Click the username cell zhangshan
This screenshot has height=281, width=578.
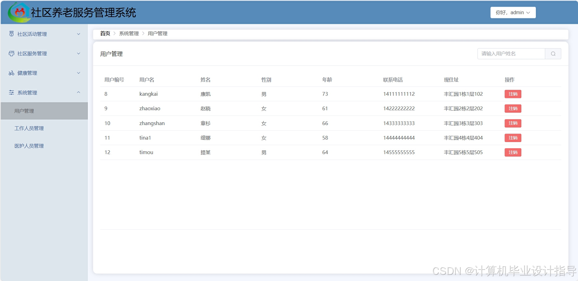pyautogui.click(x=152, y=123)
